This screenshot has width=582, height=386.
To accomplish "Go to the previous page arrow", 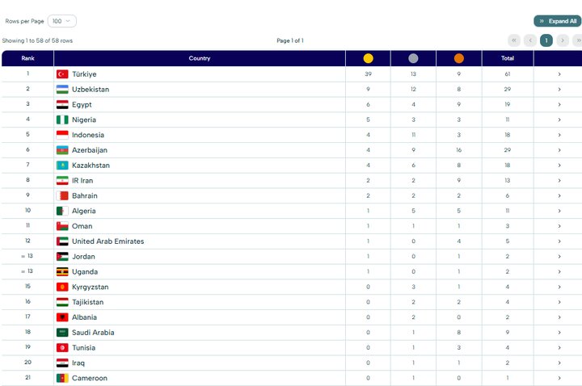I will tap(530, 40).
